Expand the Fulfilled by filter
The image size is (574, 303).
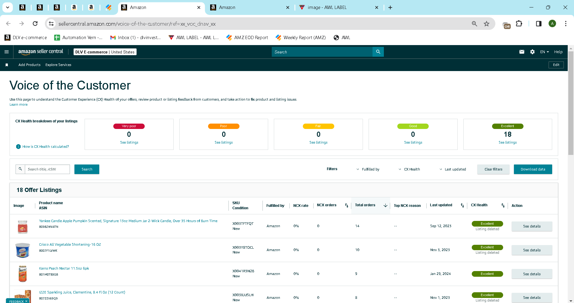click(x=368, y=169)
